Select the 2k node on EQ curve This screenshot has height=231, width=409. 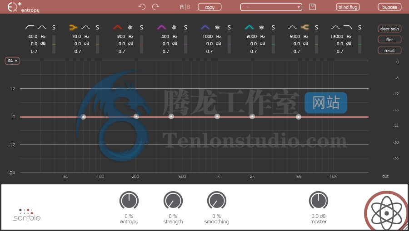252,116
